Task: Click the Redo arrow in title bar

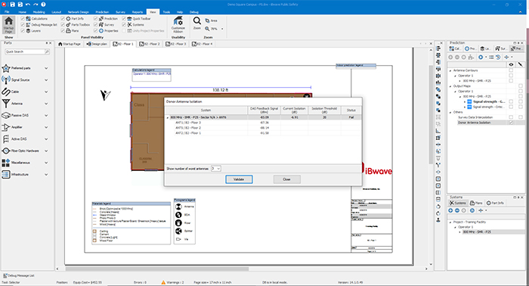Action: pyautogui.click(x=36, y=5)
